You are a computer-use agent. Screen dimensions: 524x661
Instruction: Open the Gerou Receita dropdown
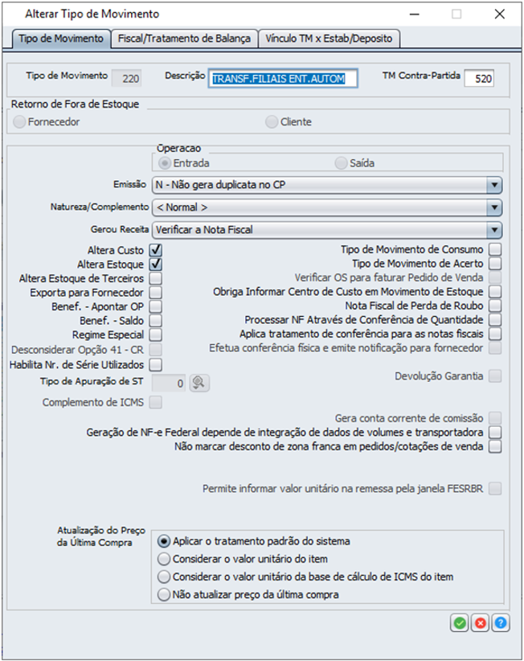point(327,230)
